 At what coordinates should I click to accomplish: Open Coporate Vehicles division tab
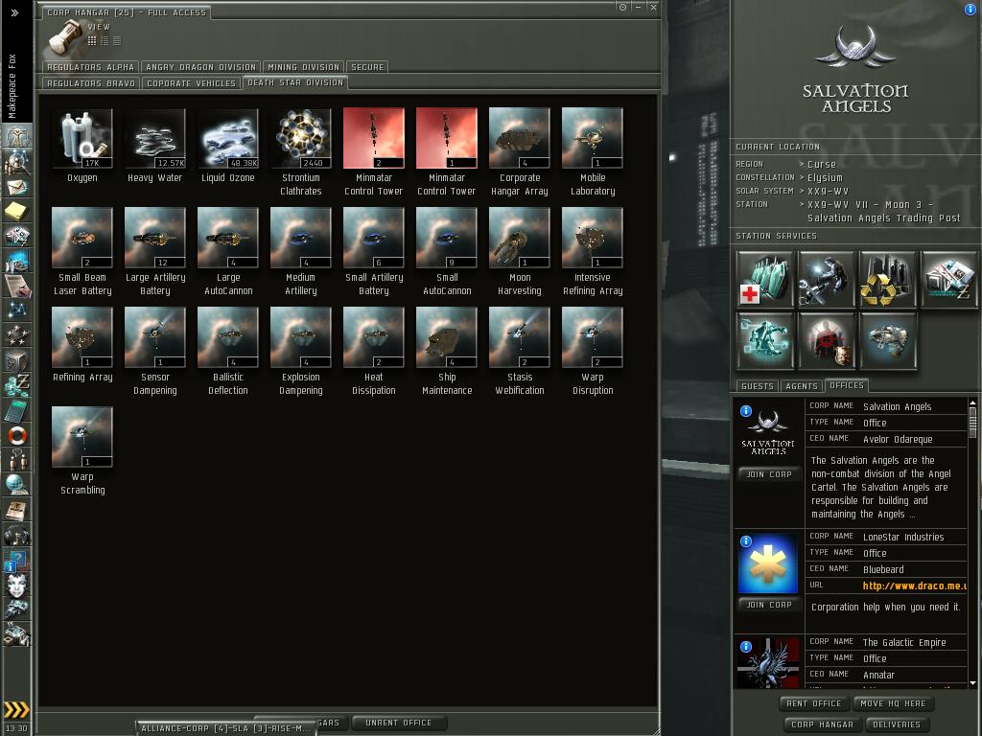pos(191,83)
